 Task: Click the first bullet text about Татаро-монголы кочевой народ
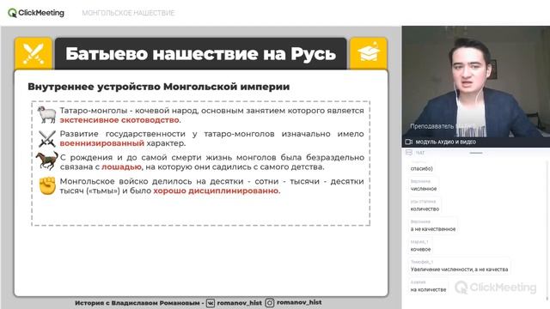[x=212, y=115]
